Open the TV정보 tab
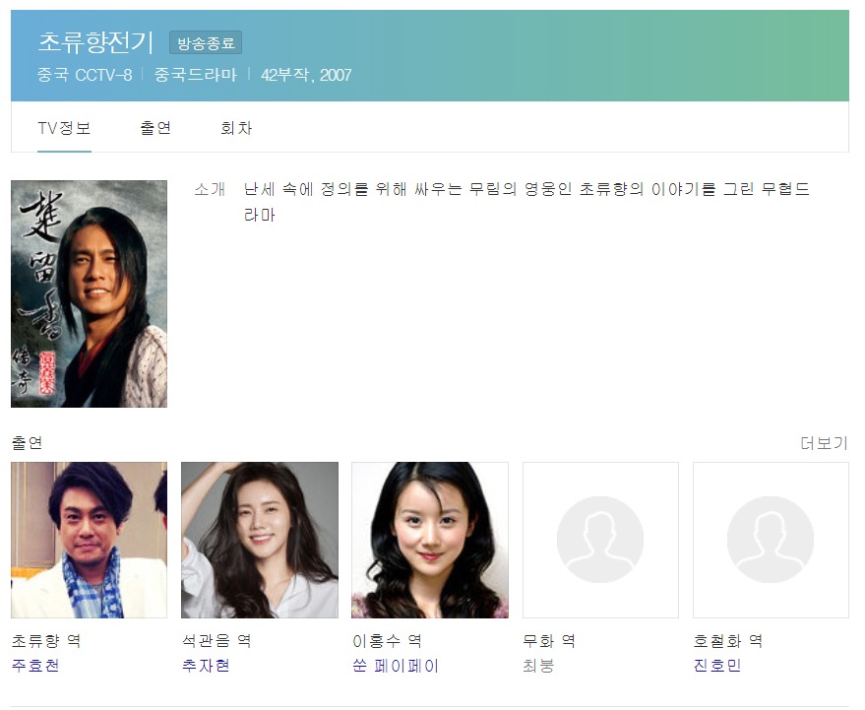 tap(64, 129)
